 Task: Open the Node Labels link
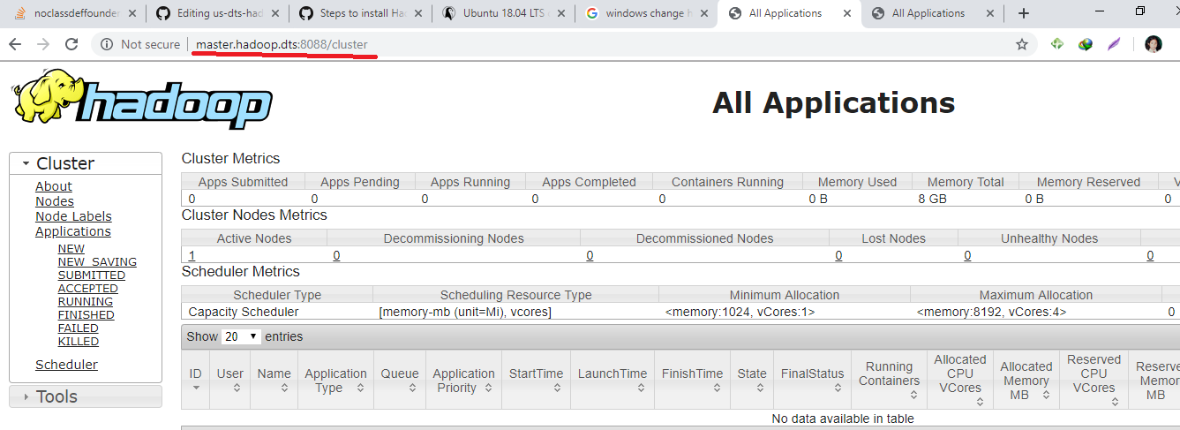click(73, 216)
